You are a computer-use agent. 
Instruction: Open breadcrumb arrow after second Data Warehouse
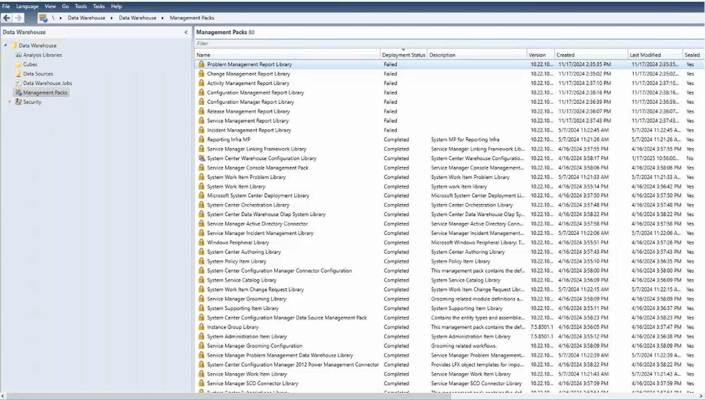point(162,18)
